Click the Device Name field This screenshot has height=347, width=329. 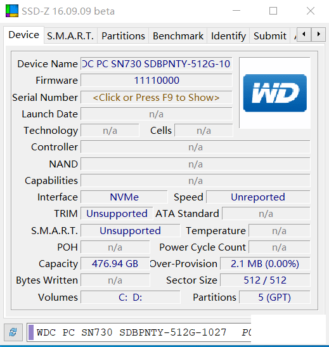157,64
